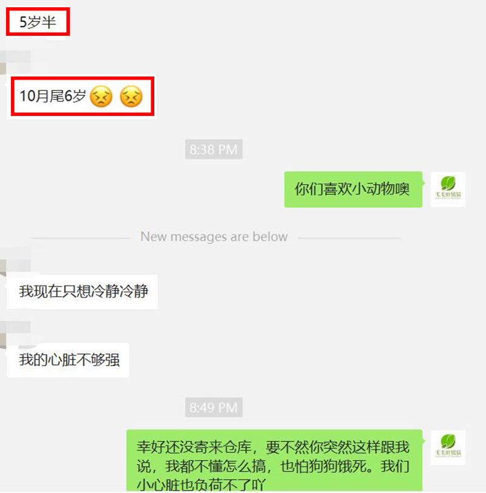
Task: Click the line containing 也怕狗狗饿死
Action: point(273,466)
